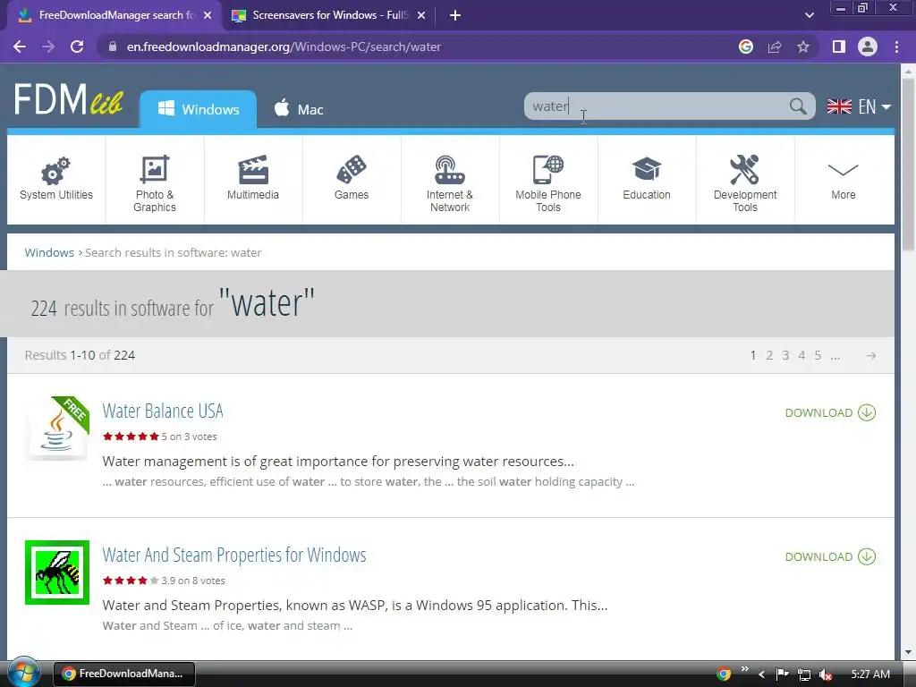Open the Games category

tap(352, 179)
